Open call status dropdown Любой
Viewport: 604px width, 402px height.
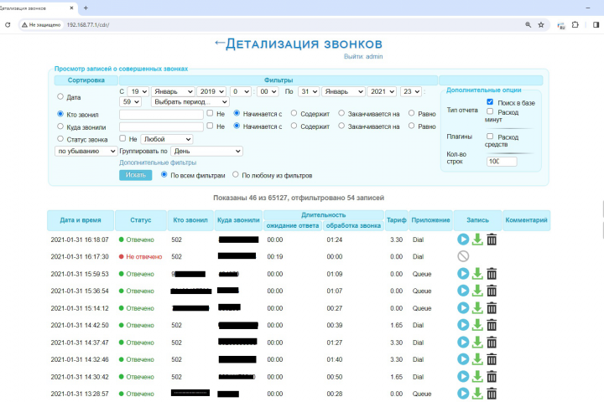(x=167, y=139)
